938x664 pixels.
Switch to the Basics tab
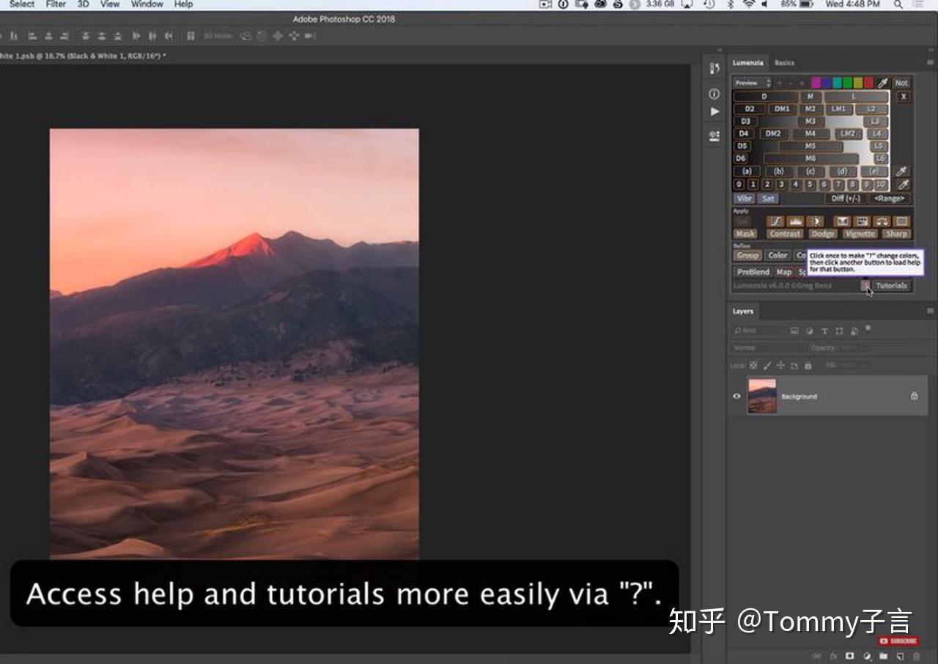pos(784,63)
